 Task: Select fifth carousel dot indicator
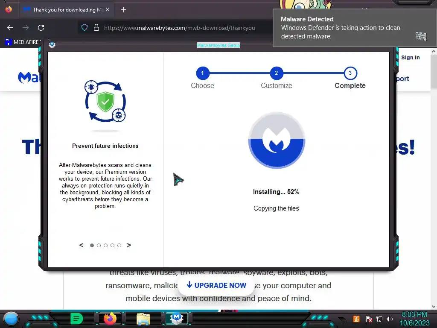click(x=119, y=246)
